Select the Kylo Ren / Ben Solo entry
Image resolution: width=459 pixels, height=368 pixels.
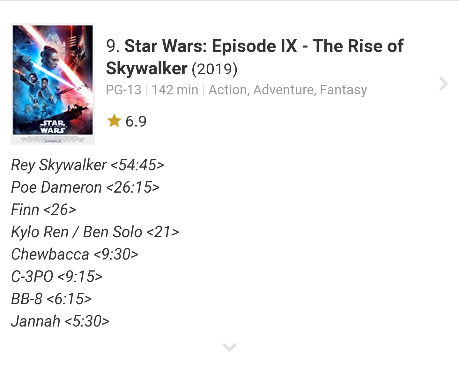pos(95,232)
